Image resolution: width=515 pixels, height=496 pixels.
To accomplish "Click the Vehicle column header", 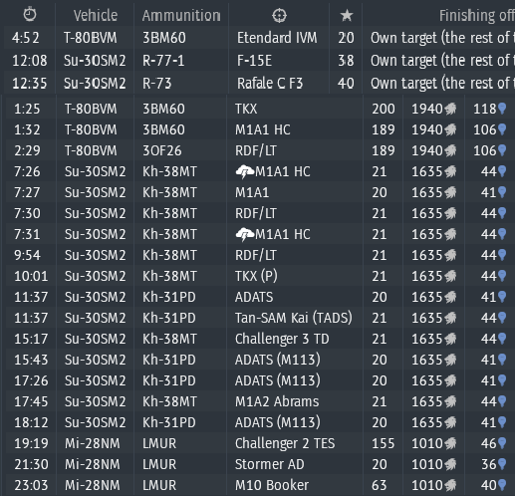I will click(x=96, y=15).
